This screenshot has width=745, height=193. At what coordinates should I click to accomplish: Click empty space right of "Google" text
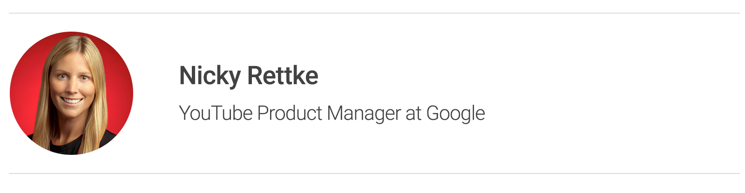coord(605,113)
